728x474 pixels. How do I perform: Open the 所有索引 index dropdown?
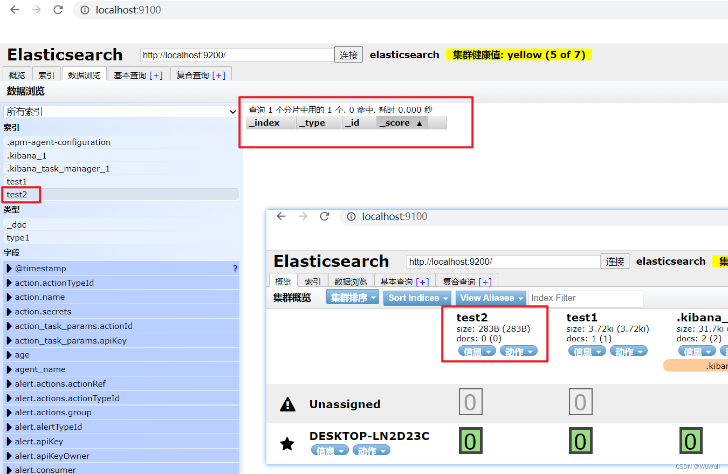tap(121, 112)
